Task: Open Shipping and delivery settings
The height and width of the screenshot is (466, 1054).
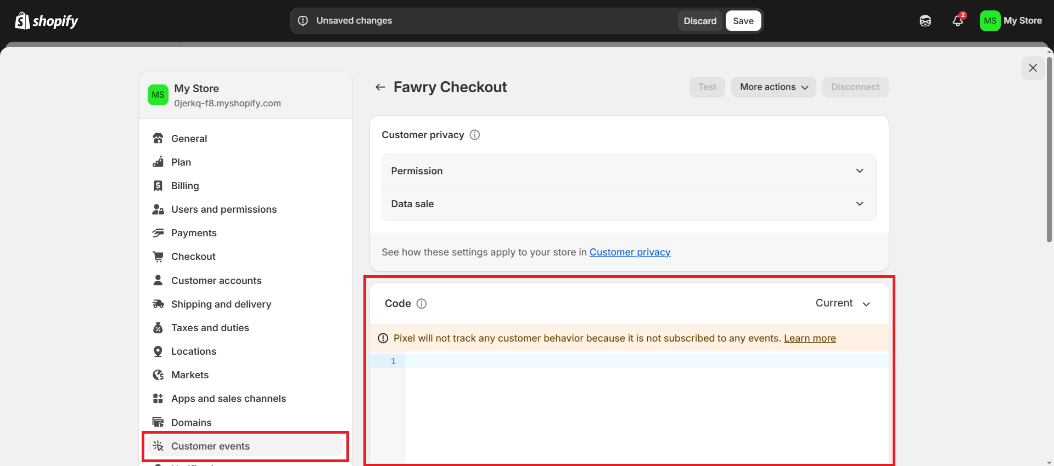Action: click(245, 304)
